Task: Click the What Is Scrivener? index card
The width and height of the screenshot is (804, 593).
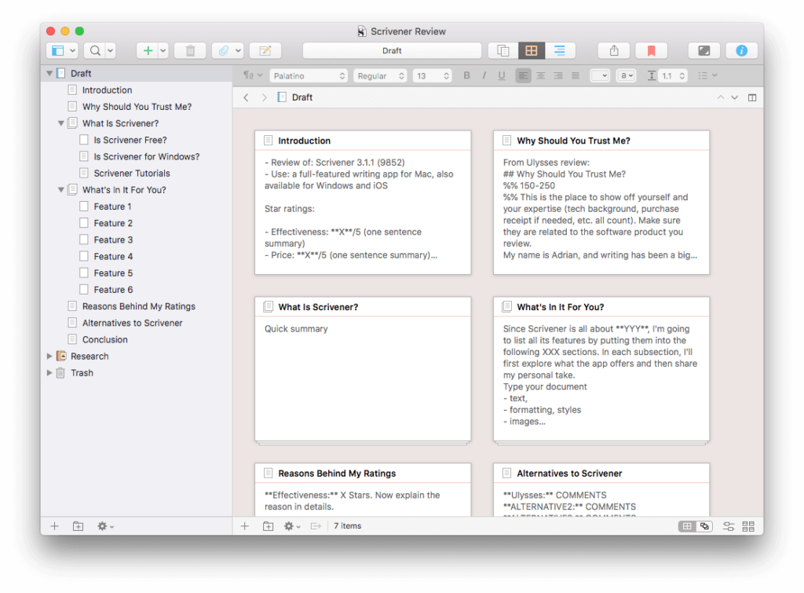Action: (363, 368)
